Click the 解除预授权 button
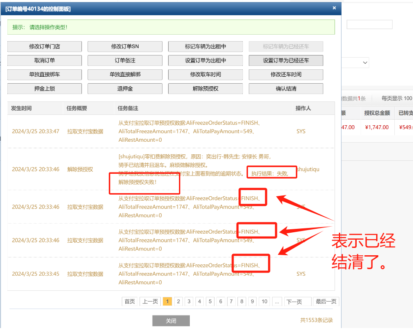 coord(205,88)
